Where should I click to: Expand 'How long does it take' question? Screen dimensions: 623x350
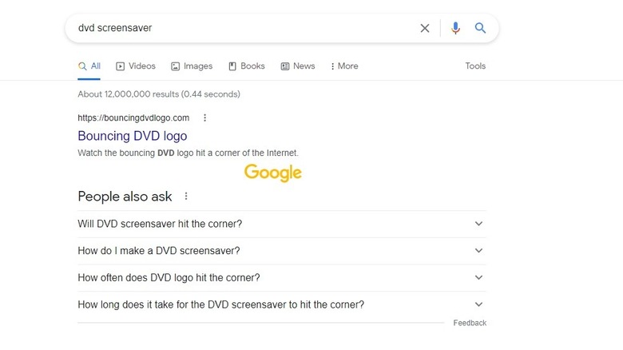(x=478, y=304)
